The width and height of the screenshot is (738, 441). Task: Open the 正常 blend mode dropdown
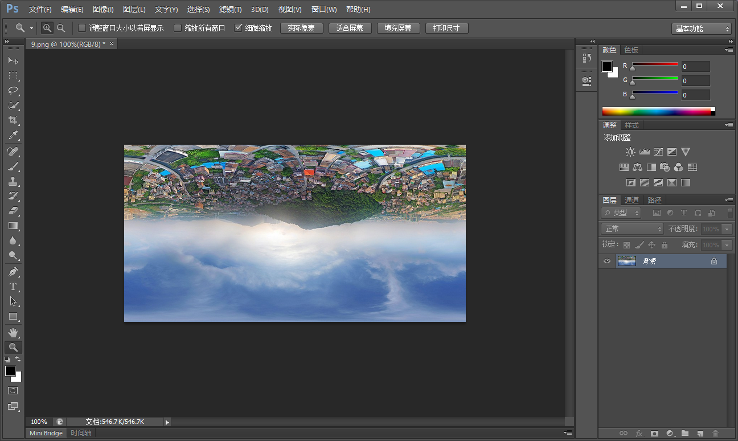(x=633, y=228)
